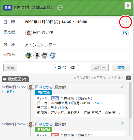Click 田中 ひかる avatar in 予定者 row
The width and height of the screenshot is (134, 140).
(29, 33)
